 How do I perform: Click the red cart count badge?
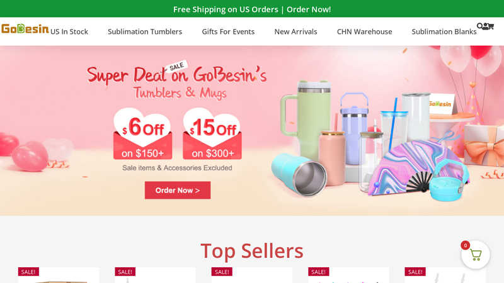[x=465, y=245]
